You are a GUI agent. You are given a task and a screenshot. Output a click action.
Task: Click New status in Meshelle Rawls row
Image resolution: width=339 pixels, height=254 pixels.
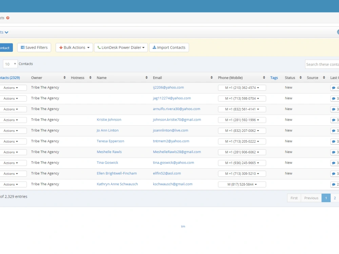click(x=288, y=152)
